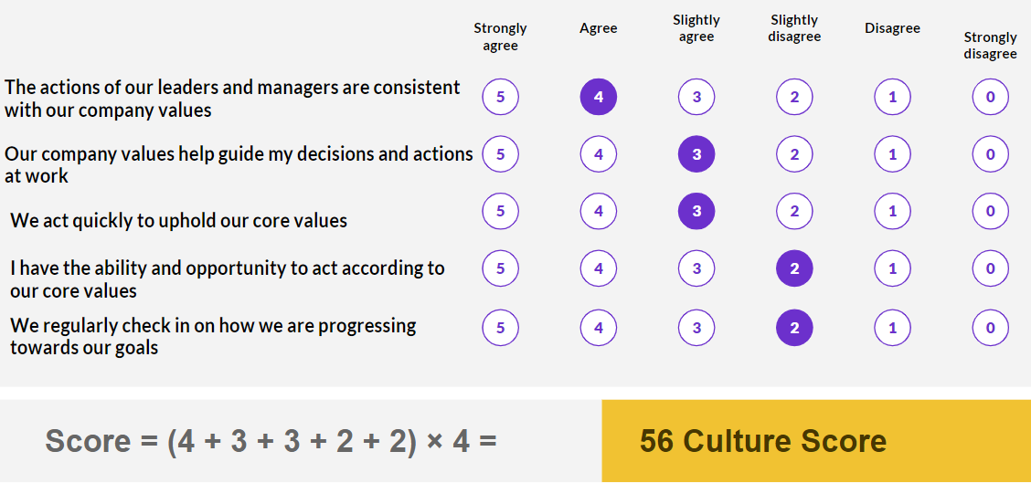Pick 1 for ability and opportunity statement
Viewport: 1031px width, 483px height.
pyautogui.click(x=892, y=268)
